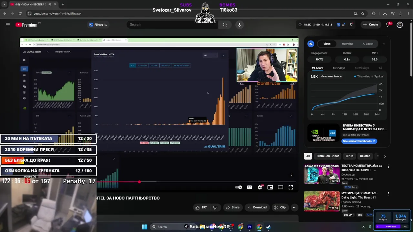Image resolution: width=413 pixels, height=232 pixels.
Task: Open the YouTube hamburger guide menu
Action: pyautogui.click(x=8, y=25)
